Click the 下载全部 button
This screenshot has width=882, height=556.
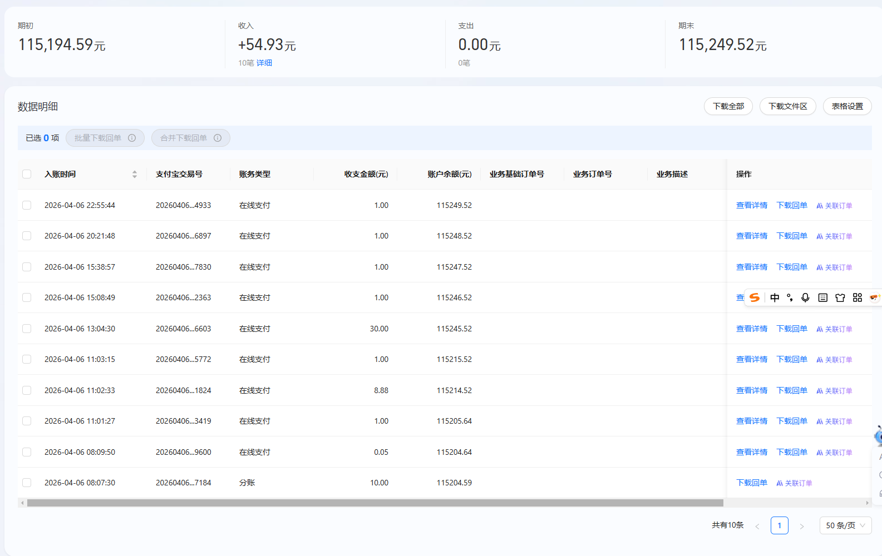pyautogui.click(x=728, y=106)
